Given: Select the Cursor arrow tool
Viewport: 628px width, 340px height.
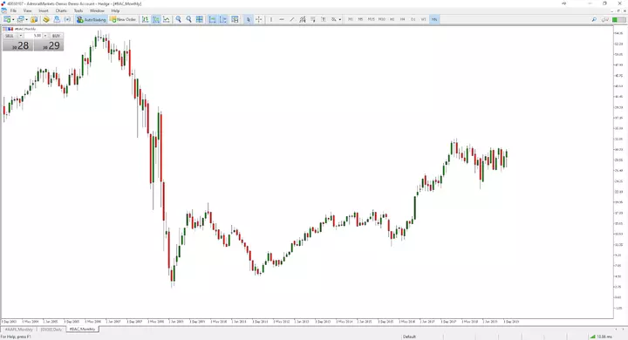Looking at the screenshot, I should [x=249, y=19].
